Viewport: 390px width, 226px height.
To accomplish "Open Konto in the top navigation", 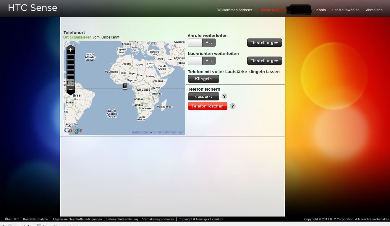I will click(321, 10).
